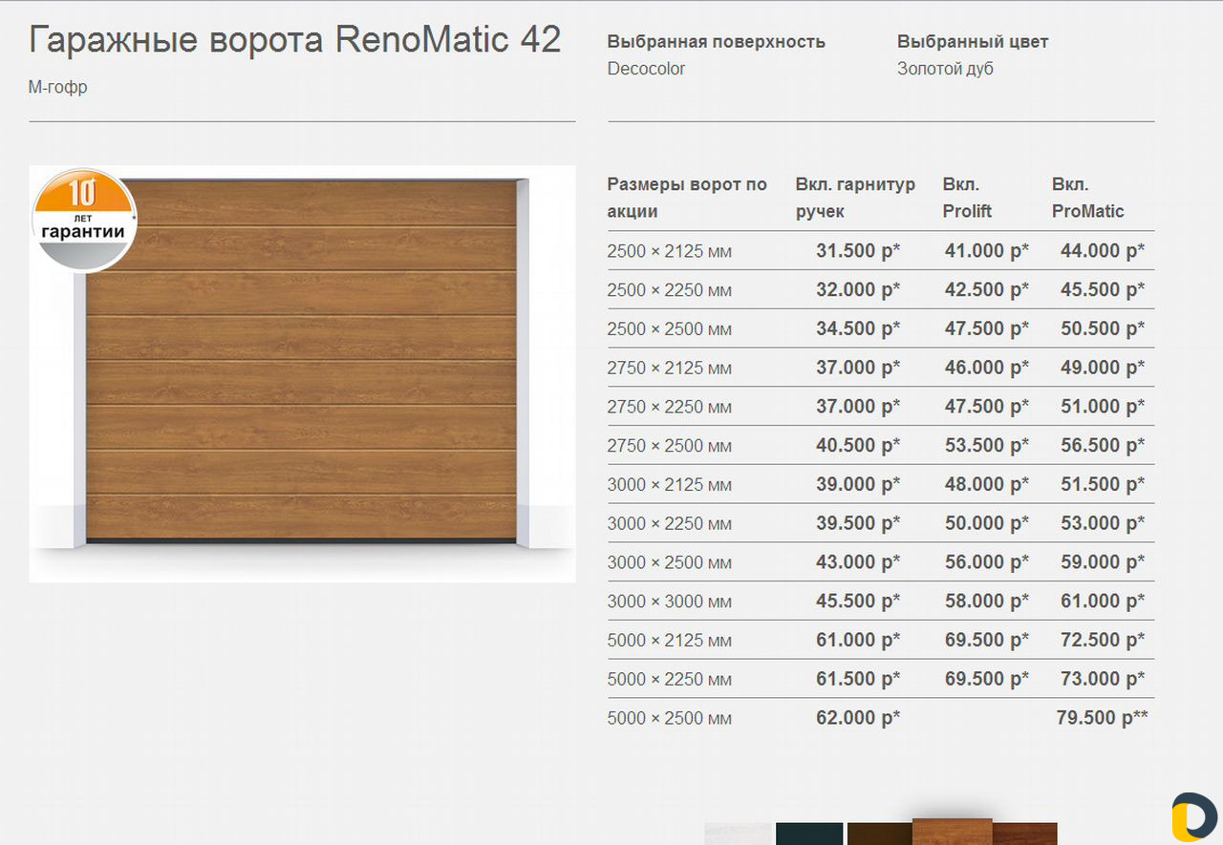The width and height of the screenshot is (1223, 845).
Task: Click the price '49.000 р*'
Action: pyautogui.click(x=1103, y=368)
